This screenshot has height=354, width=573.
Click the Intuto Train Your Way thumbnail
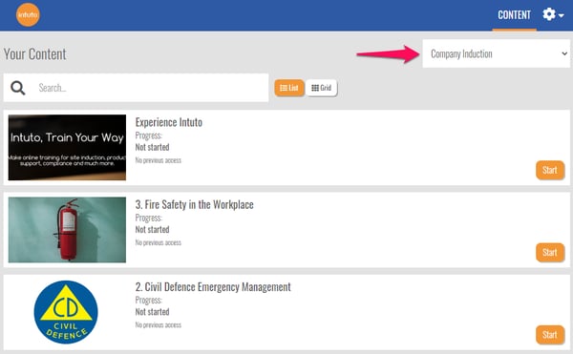(67, 148)
